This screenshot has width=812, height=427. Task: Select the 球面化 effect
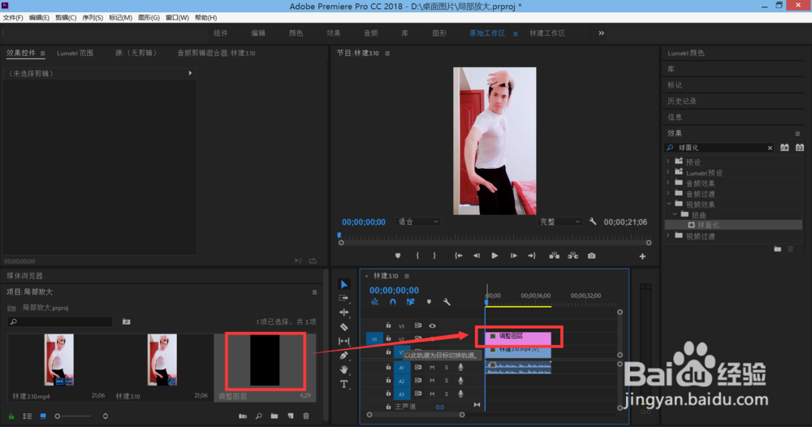tap(733, 225)
